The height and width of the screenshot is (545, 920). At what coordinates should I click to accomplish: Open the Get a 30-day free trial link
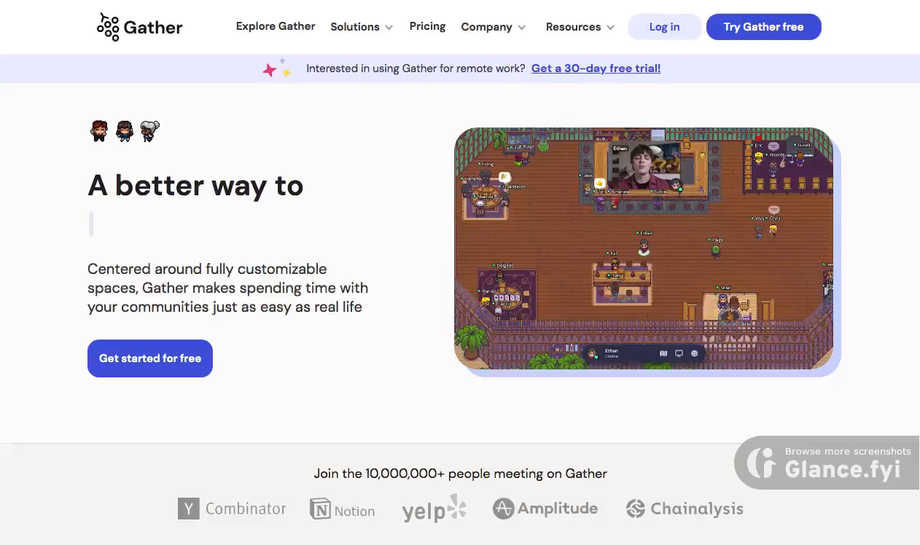coord(596,68)
